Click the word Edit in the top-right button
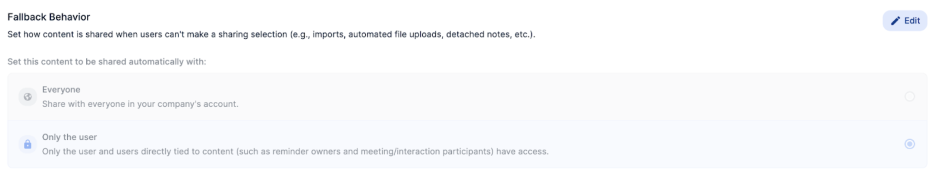Screen dimensions: 937x176 [912, 21]
